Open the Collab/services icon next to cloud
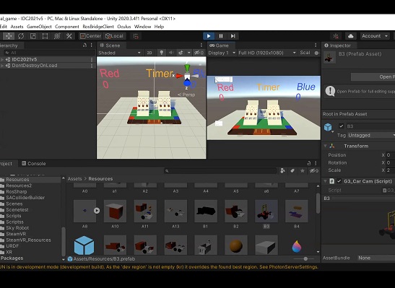395x288 pixels. point(336,36)
